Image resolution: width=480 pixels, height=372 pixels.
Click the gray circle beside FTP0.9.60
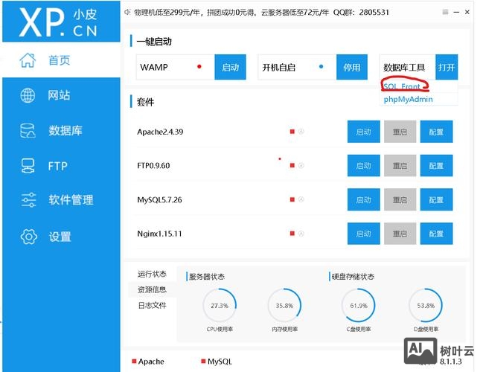pos(301,165)
